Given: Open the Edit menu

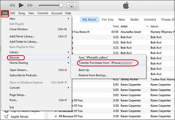Looking at the screenshot, I should (x=13, y=13).
